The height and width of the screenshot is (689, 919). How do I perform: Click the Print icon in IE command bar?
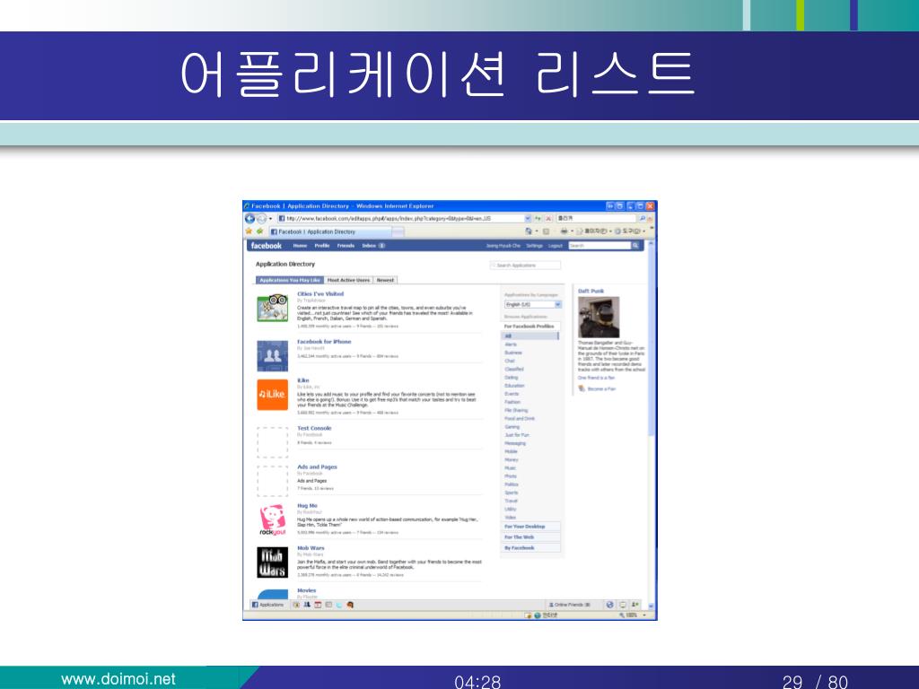[x=564, y=231]
